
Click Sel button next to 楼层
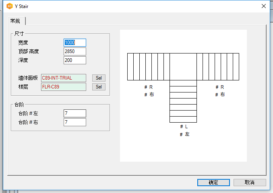(99, 87)
